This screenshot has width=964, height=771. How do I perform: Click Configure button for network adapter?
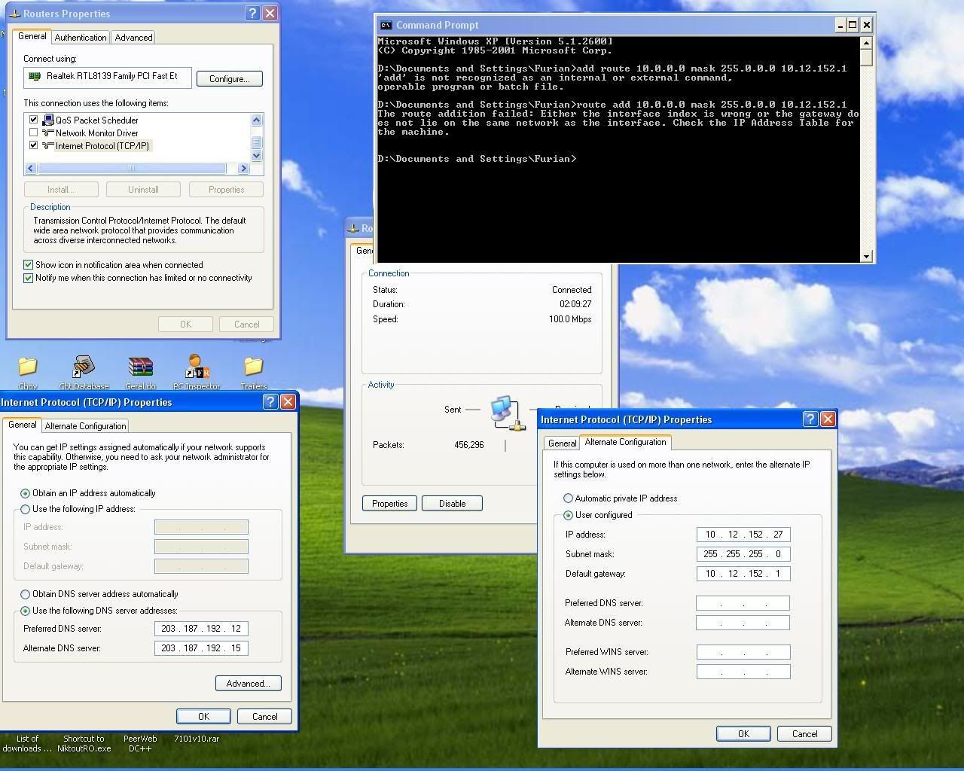click(229, 79)
